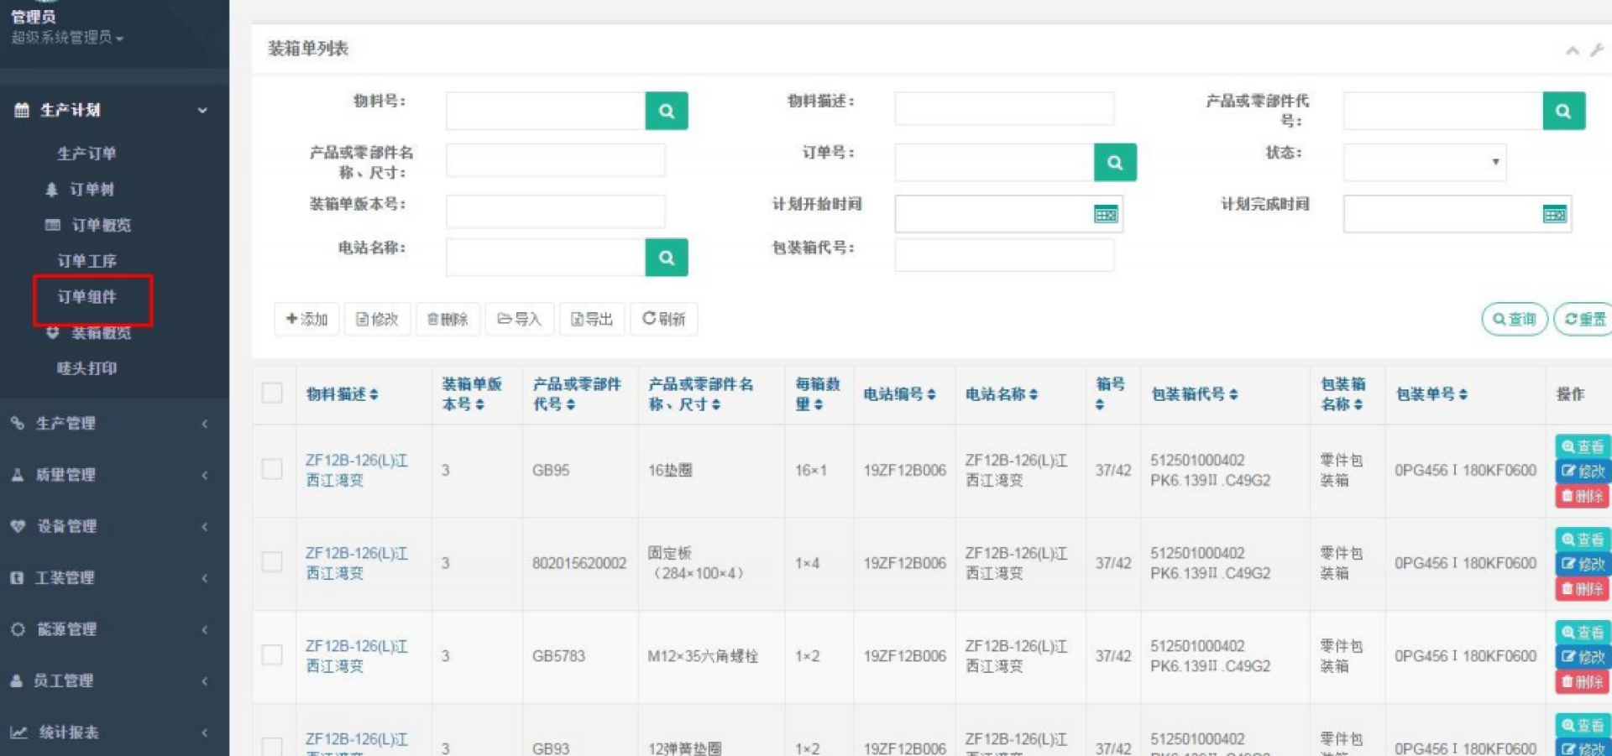The height and width of the screenshot is (756, 1612).
Task: Select 订单组件 in the sidebar
Action: click(x=87, y=297)
